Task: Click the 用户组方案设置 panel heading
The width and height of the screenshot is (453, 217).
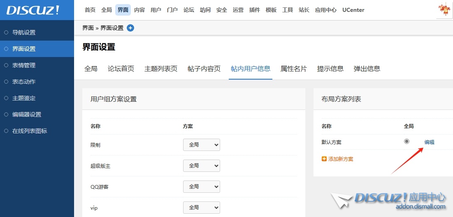Action: point(114,99)
